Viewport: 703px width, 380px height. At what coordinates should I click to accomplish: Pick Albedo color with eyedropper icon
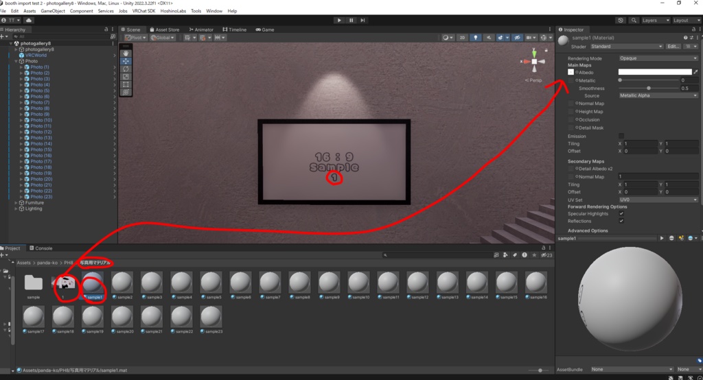click(x=695, y=72)
